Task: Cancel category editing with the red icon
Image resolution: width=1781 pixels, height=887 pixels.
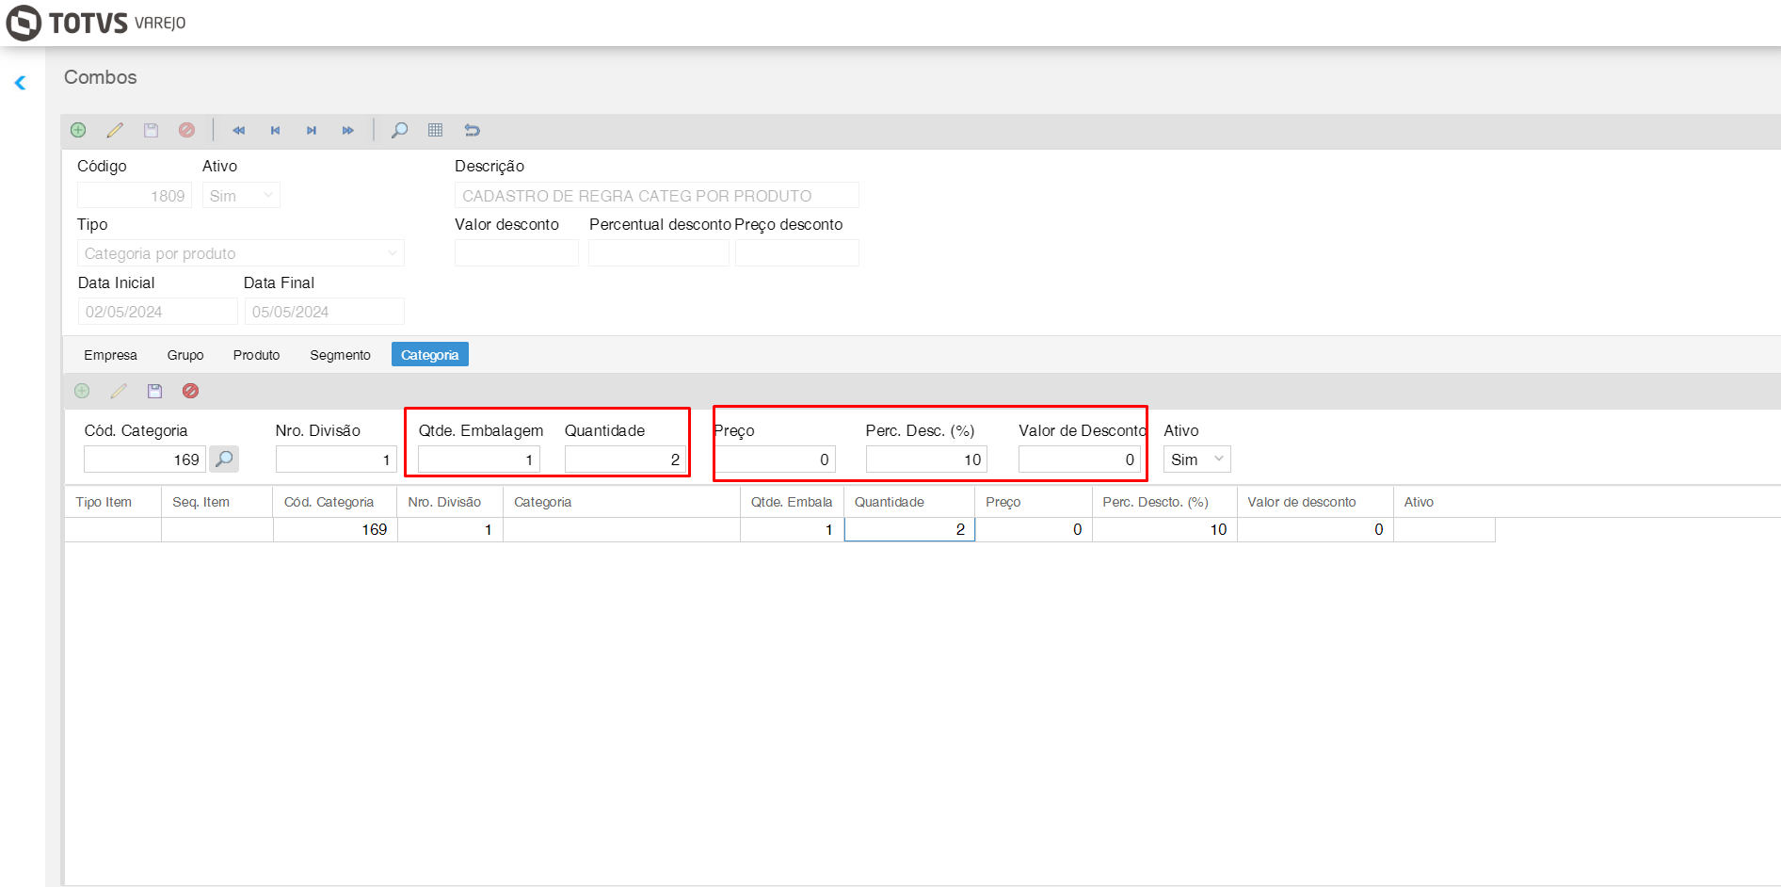Action: 190,391
